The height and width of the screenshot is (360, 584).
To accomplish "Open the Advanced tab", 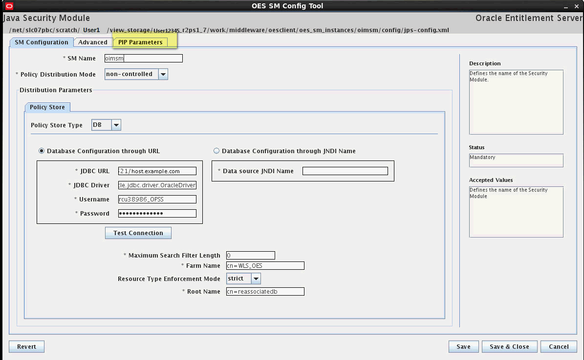I will (93, 42).
